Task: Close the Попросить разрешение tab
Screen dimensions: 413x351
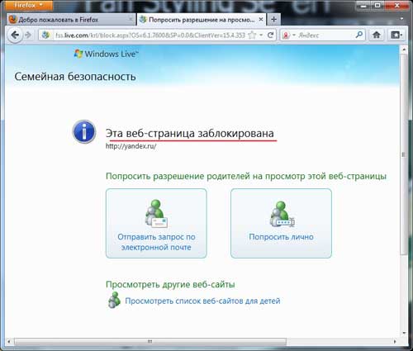Action: 261,20
